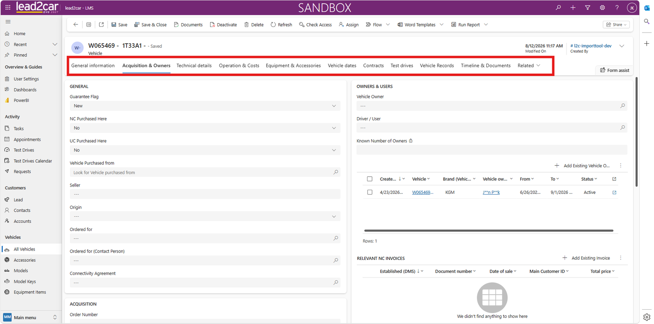Click the back arrow in the command bar
This screenshot has height=324, width=654.
[x=76, y=24]
